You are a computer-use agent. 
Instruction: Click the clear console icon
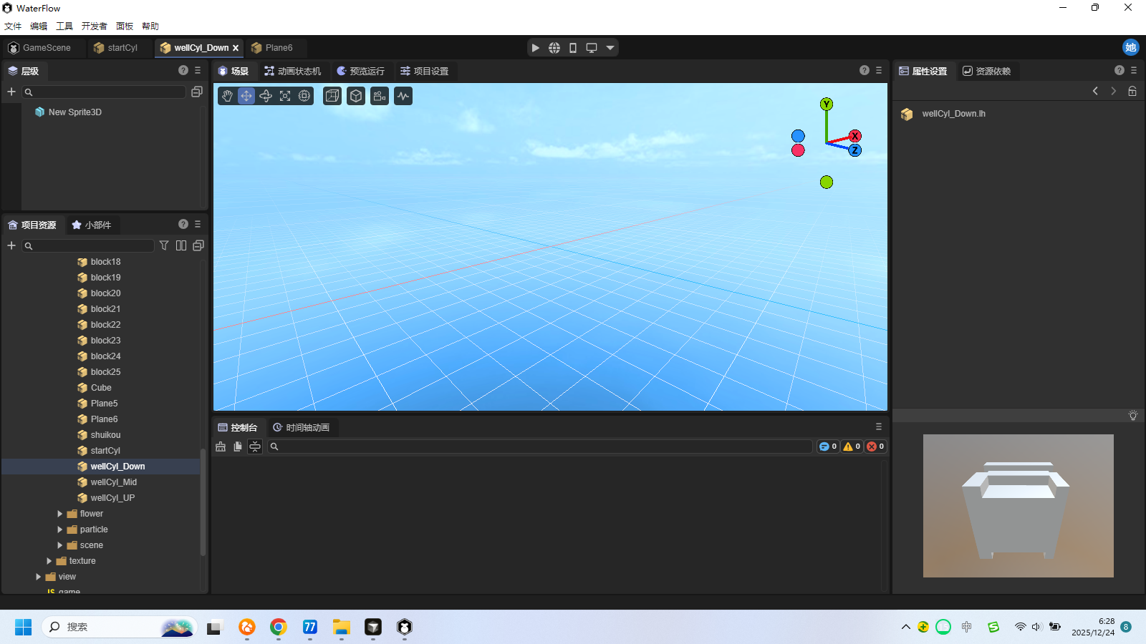tap(221, 447)
